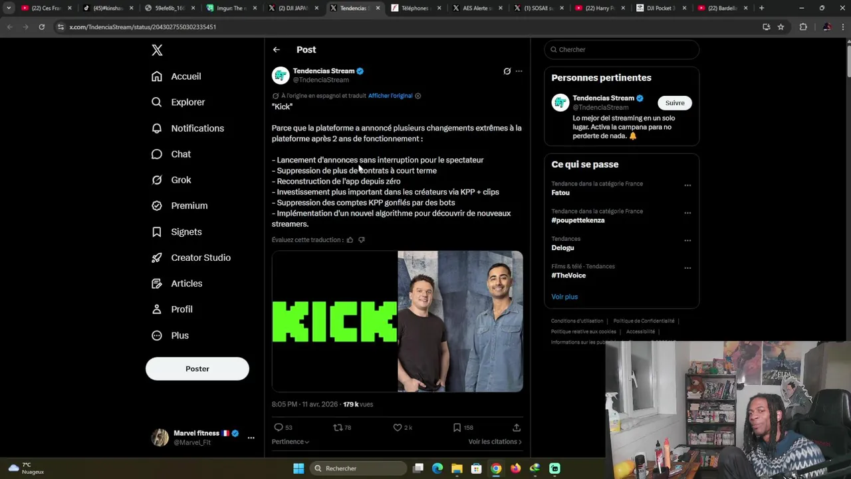851x479 pixels.
Task: Click the address bar URL
Action: coord(142,27)
